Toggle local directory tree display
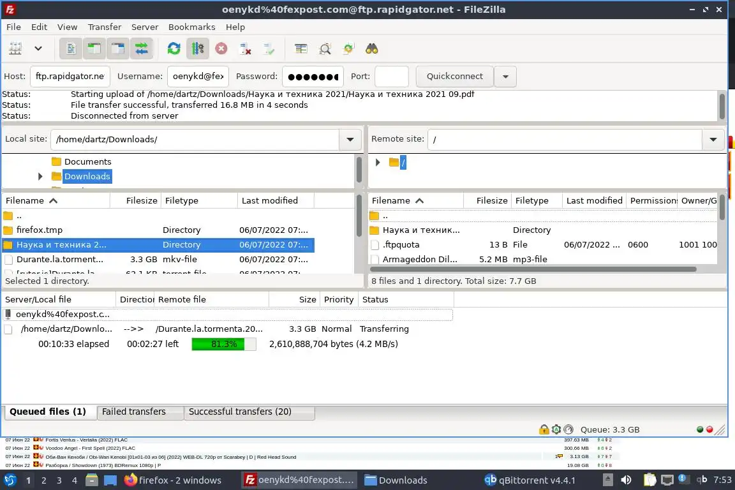Image resolution: width=735 pixels, height=490 pixels. point(94,48)
